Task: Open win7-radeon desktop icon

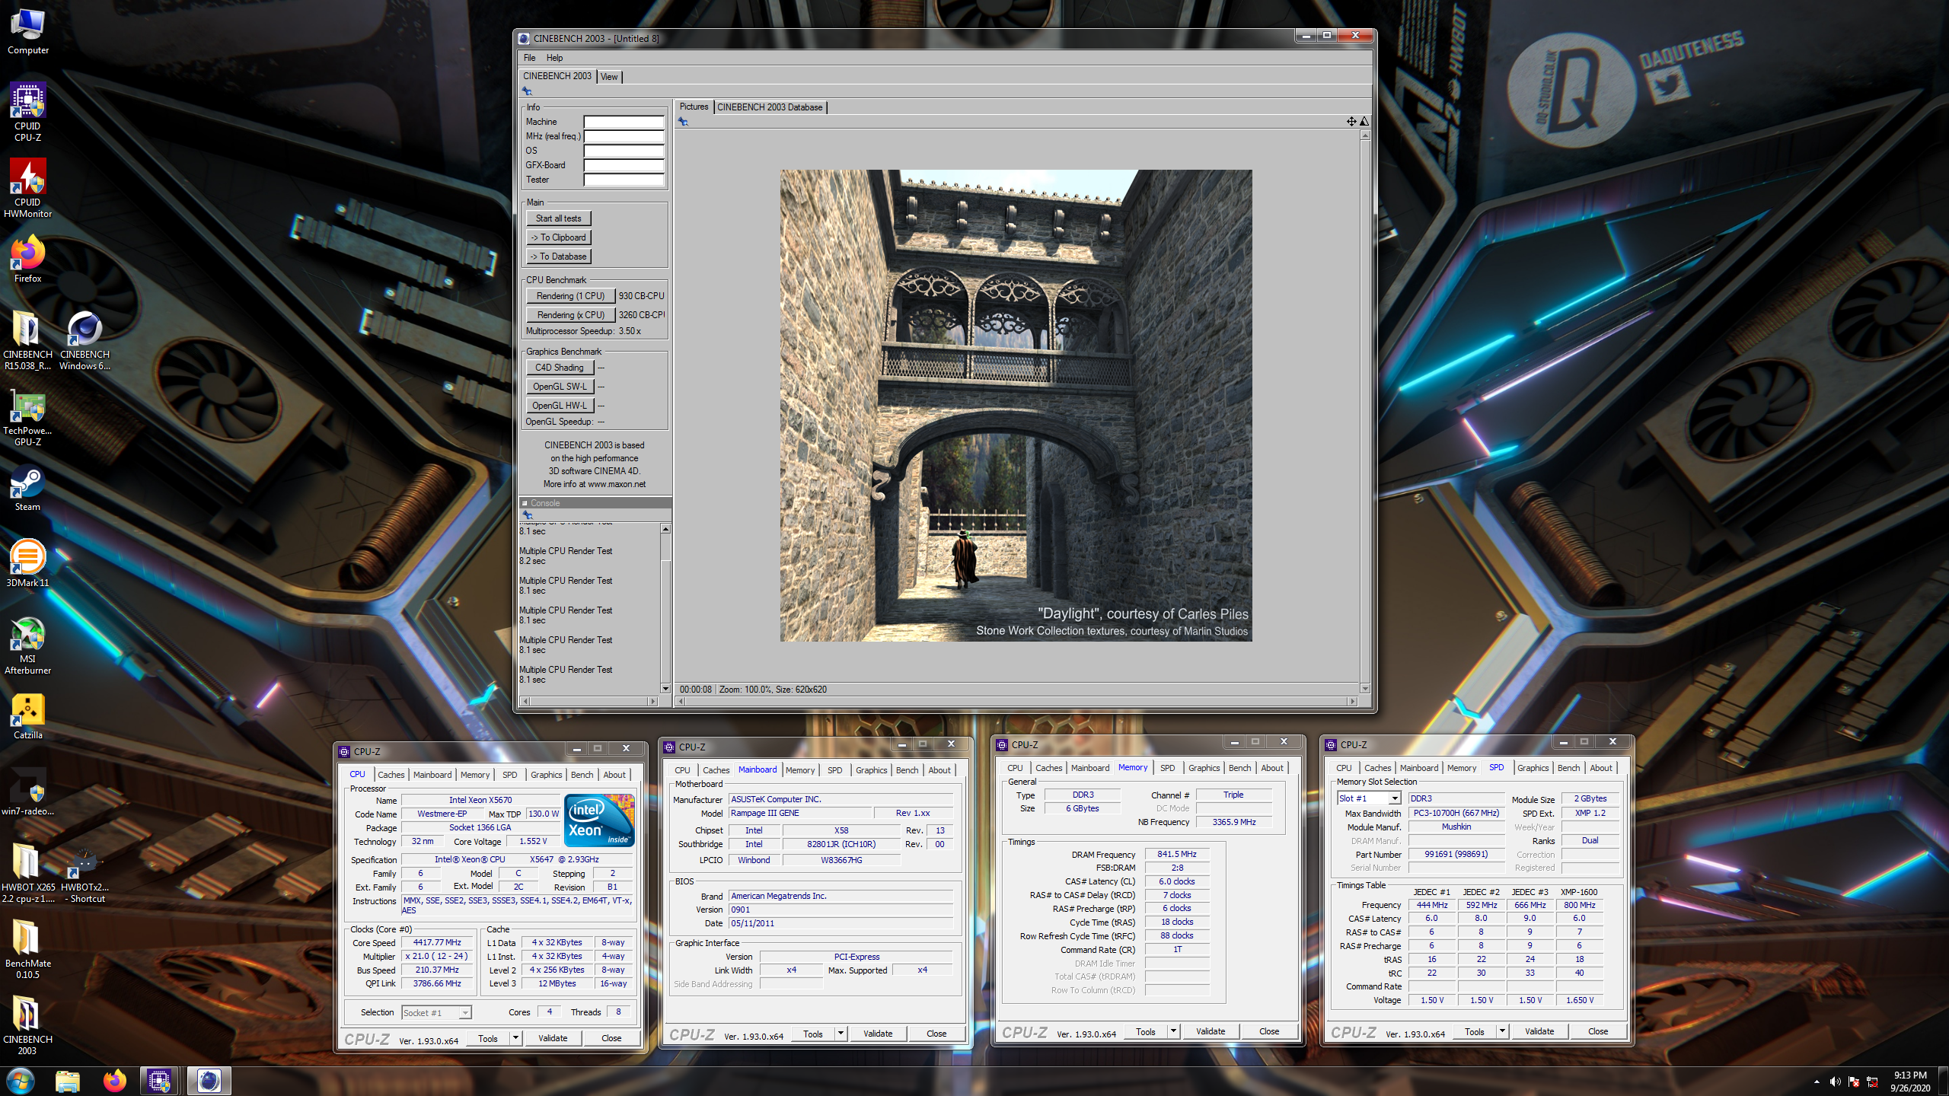Action: (28, 792)
